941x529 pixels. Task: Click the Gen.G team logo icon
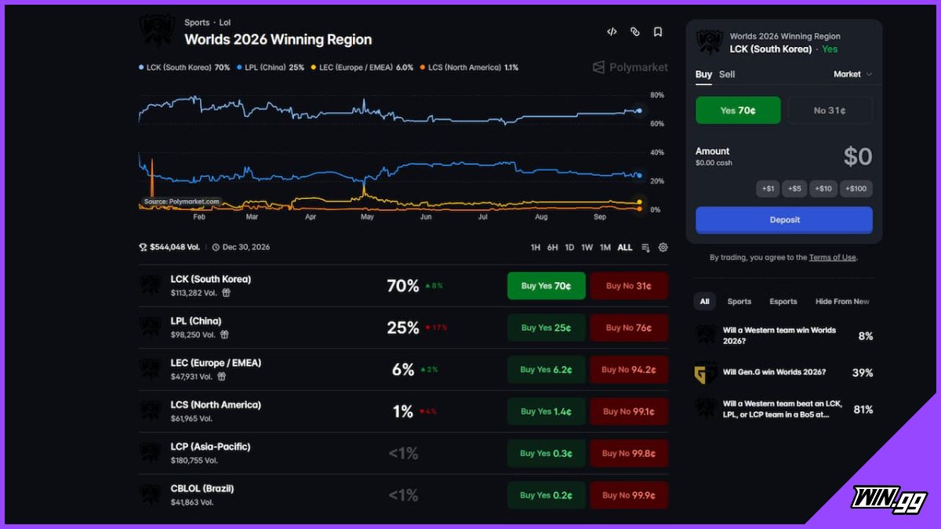pyautogui.click(x=706, y=373)
